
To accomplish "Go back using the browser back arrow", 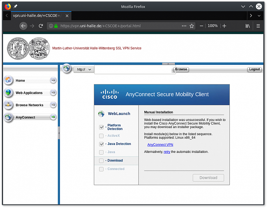I will (23, 26).
